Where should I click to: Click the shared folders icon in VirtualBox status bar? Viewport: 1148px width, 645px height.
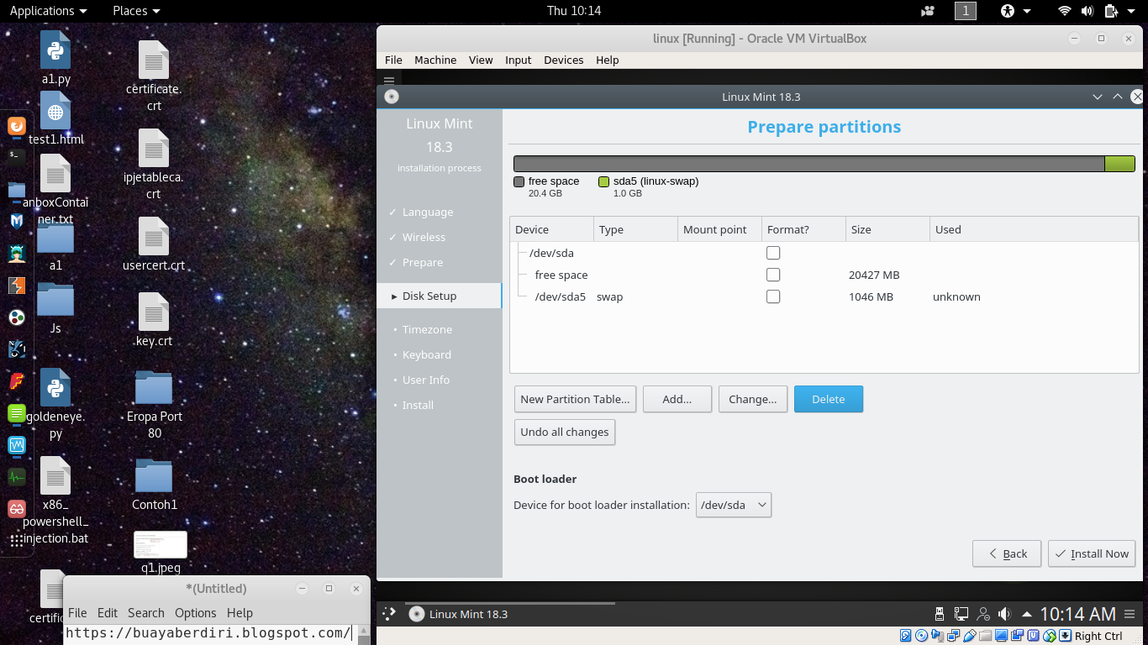[x=986, y=636]
